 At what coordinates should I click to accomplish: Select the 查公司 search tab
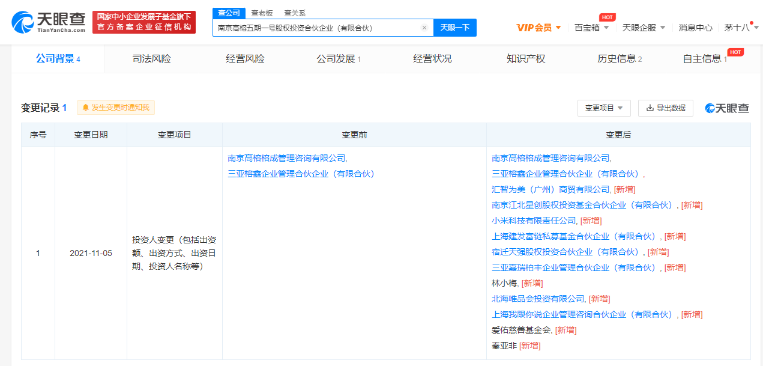tap(229, 13)
